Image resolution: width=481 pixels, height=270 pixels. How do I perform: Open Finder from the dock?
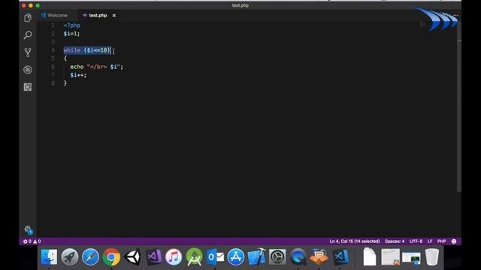pos(49,256)
